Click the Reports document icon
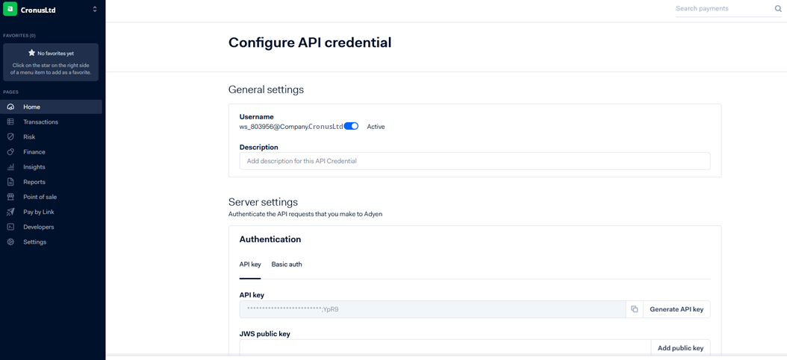 click(10, 182)
